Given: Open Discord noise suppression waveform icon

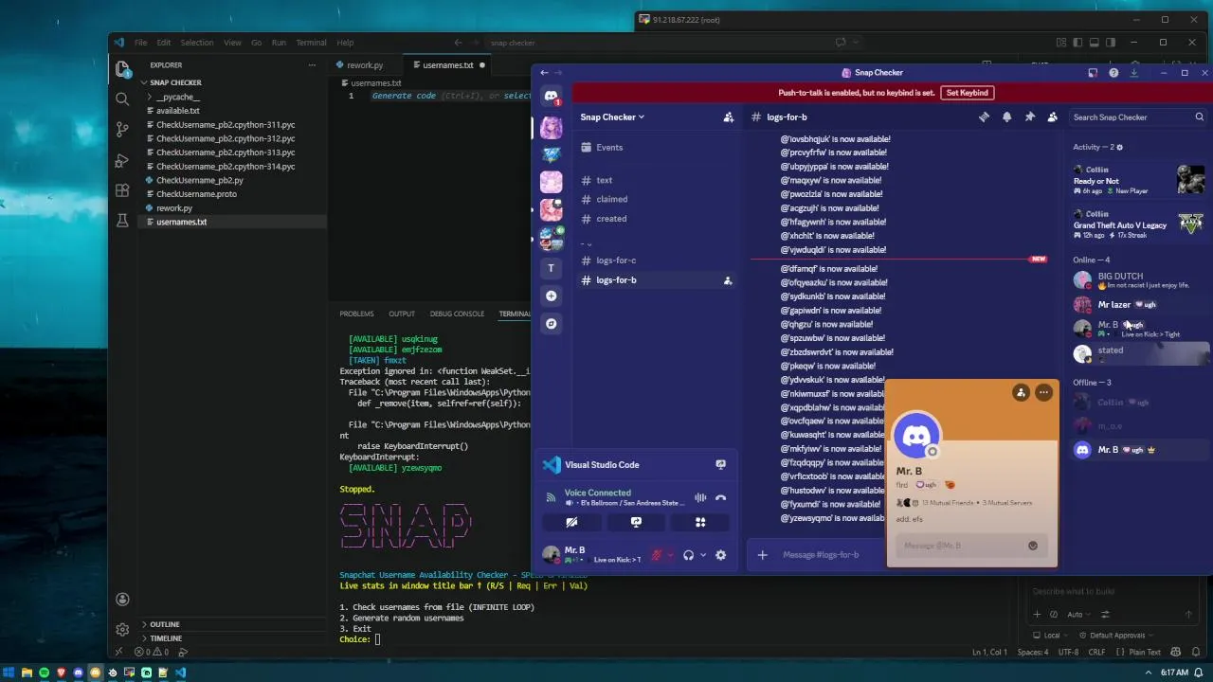Looking at the screenshot, I should (700, 497).
